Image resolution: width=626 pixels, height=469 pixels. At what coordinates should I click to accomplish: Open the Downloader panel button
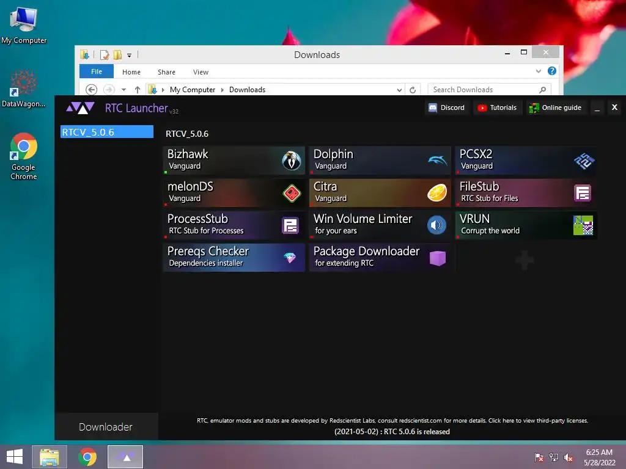106,427
